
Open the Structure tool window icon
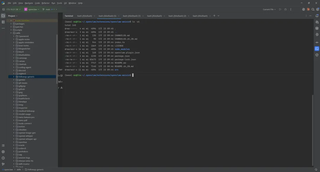[3, 22]
